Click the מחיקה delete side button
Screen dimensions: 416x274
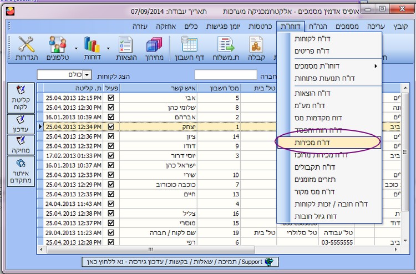21,145
